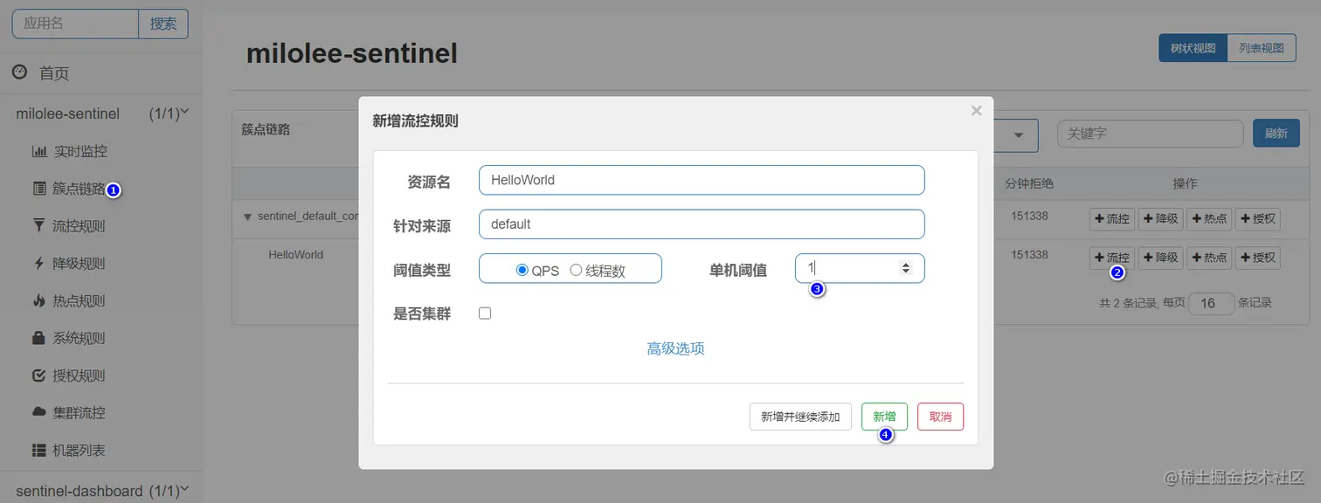Select the HelloWorld resource row text

[295, 255]
